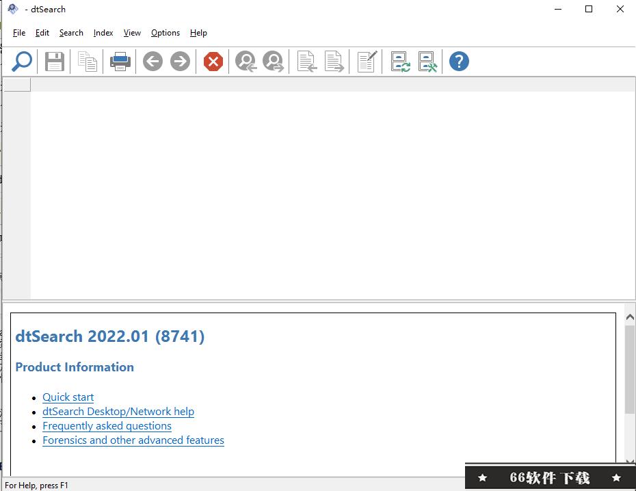Open the Edit menu
Image resolution: width=636 pixels, height=491 pixels.
42,33
